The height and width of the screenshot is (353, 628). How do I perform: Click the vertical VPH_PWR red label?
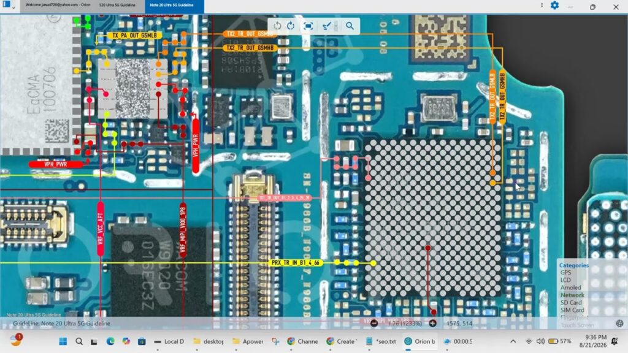point(196,146)
